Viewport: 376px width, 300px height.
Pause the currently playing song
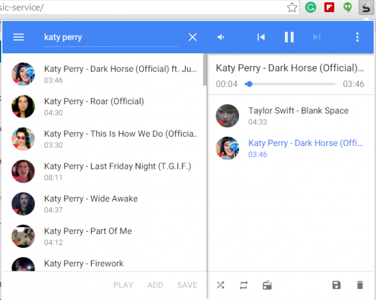click(x=289, y=37)
